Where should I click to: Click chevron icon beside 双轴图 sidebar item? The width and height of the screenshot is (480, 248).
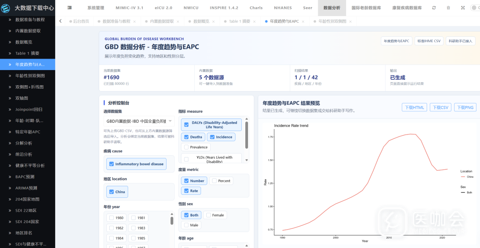9,98
